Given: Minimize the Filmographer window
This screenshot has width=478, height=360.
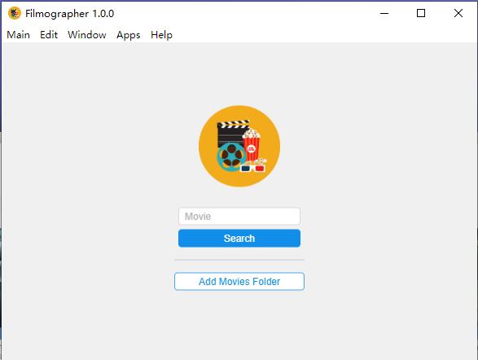Looking at the screenshot, I should pyautogui.click(x=384, y=13).
